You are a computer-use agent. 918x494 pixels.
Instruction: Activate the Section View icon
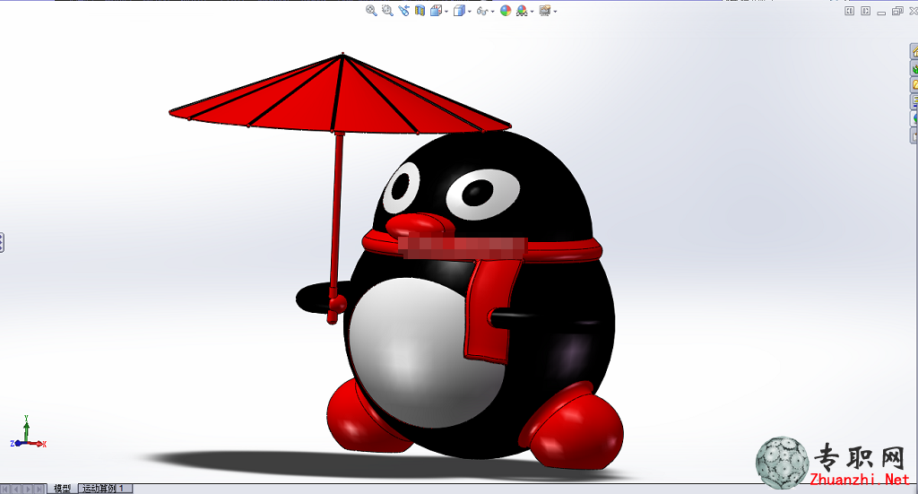pyautogui.click(x=420, y=11)
